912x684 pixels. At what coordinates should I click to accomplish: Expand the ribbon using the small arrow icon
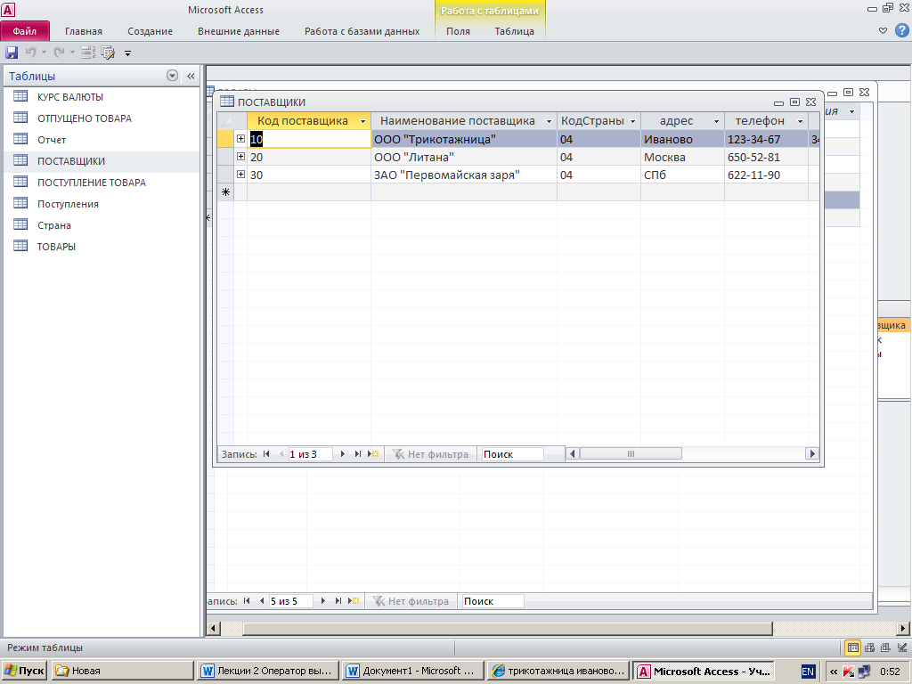pos(883,31)
